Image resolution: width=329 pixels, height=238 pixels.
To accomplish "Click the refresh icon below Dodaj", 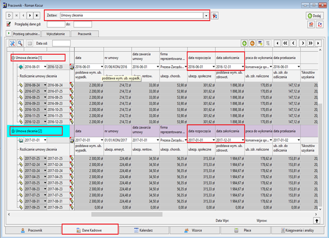I will [x=320, y=25].
